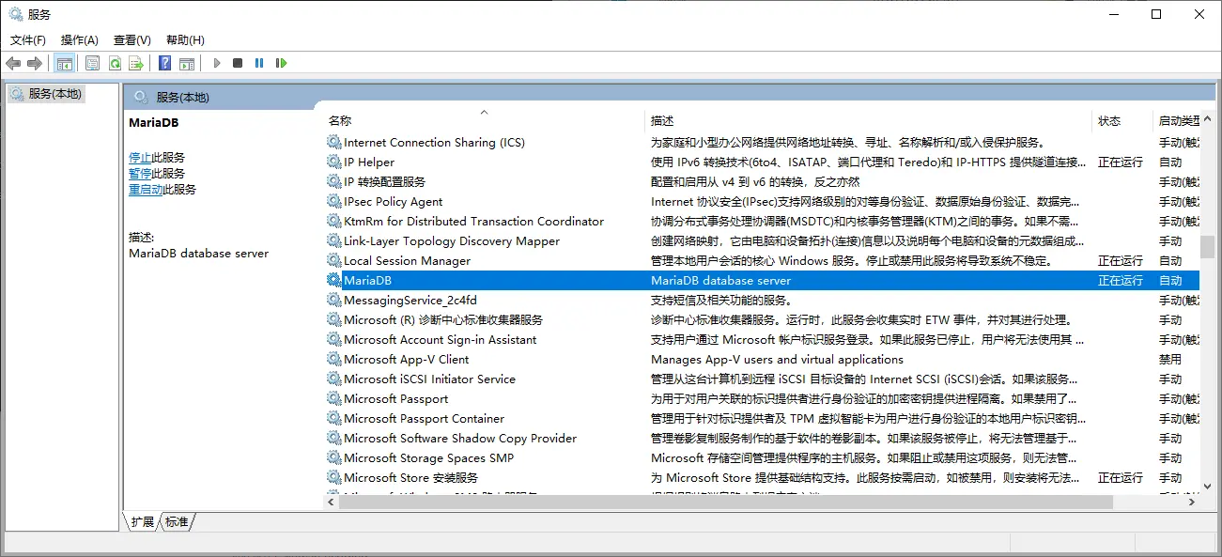Image resolution: width=1222 pixels, height=557 pixels.
Task: Click the back navigation arrow
Action: (x=13, y=63)
